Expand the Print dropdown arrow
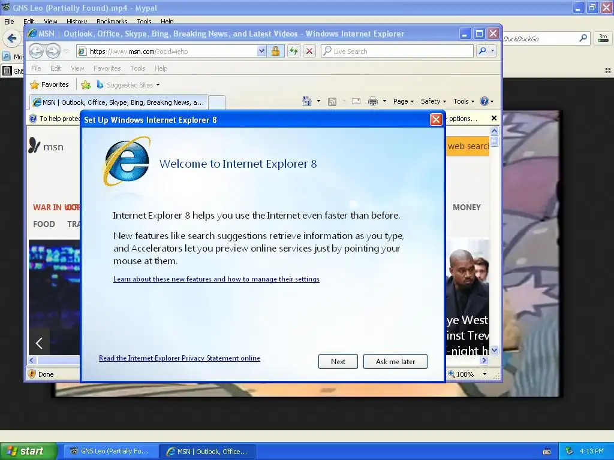Screen dimensions: 614x460 384,101
